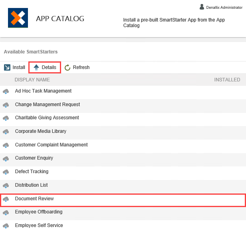The width and height of the screenshot is (246, 233).
Task: Open Details for the selected SmartStarter
Action: (45, 67)
